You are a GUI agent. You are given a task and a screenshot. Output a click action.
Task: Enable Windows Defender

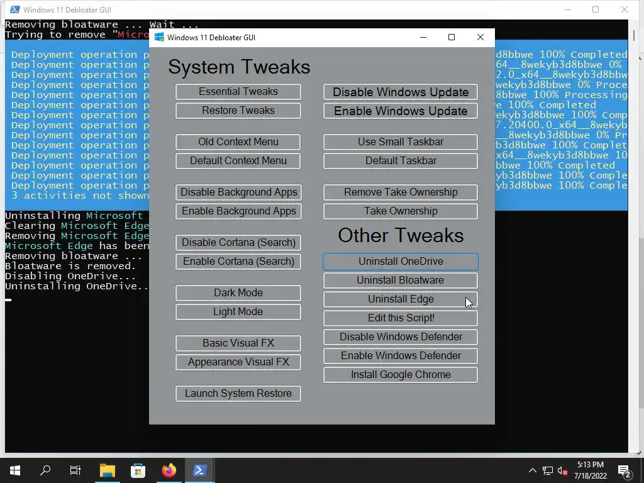pos(401,356)
